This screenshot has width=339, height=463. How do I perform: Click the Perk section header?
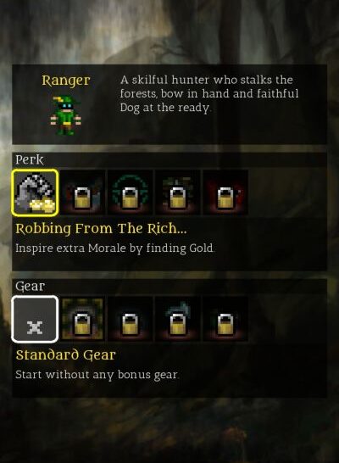(29, 159)
